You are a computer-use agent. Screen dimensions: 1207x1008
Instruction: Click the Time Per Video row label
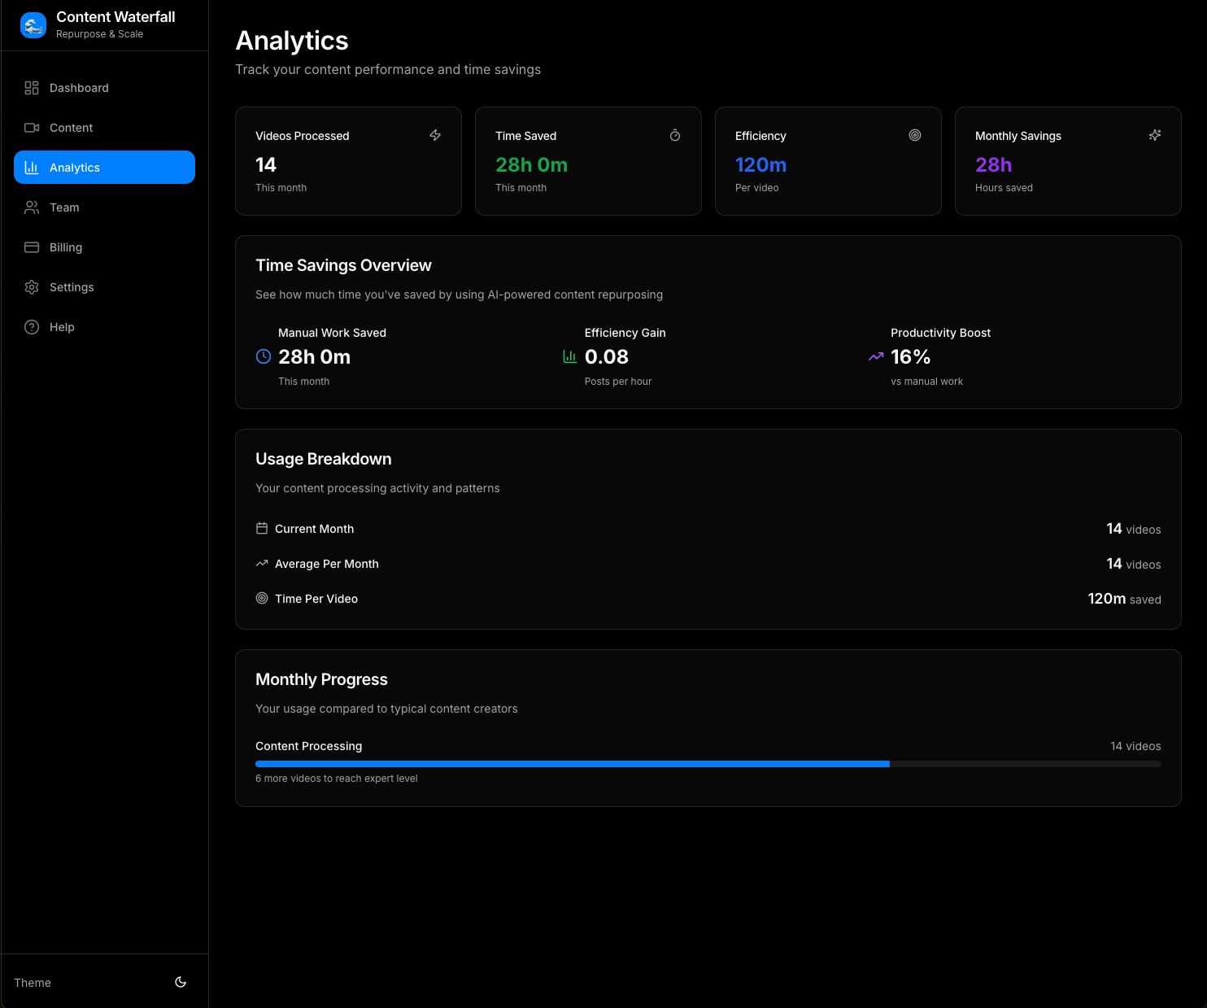click(x=316, y=599)
